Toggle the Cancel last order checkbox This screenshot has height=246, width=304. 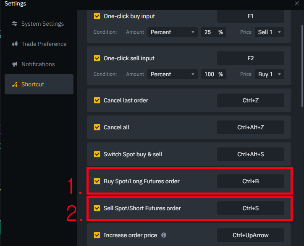click(97, 100)
